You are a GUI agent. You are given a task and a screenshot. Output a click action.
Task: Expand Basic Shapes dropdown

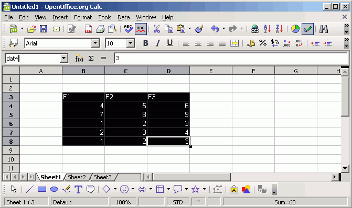pos(115,189)
